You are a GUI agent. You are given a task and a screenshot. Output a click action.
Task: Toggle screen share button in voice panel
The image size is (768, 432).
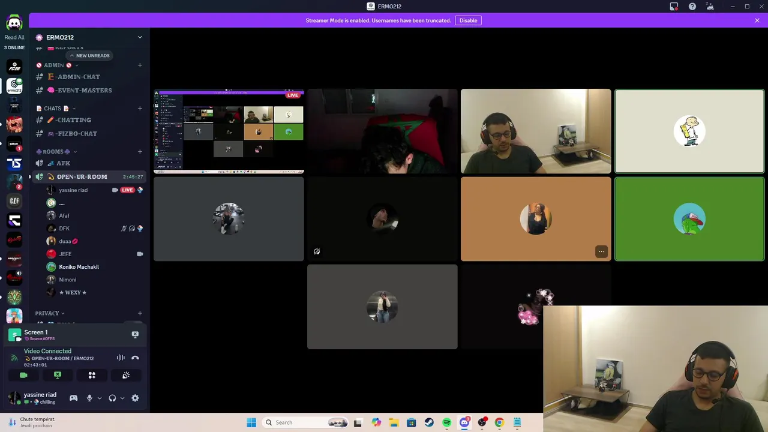pos(58,375)
